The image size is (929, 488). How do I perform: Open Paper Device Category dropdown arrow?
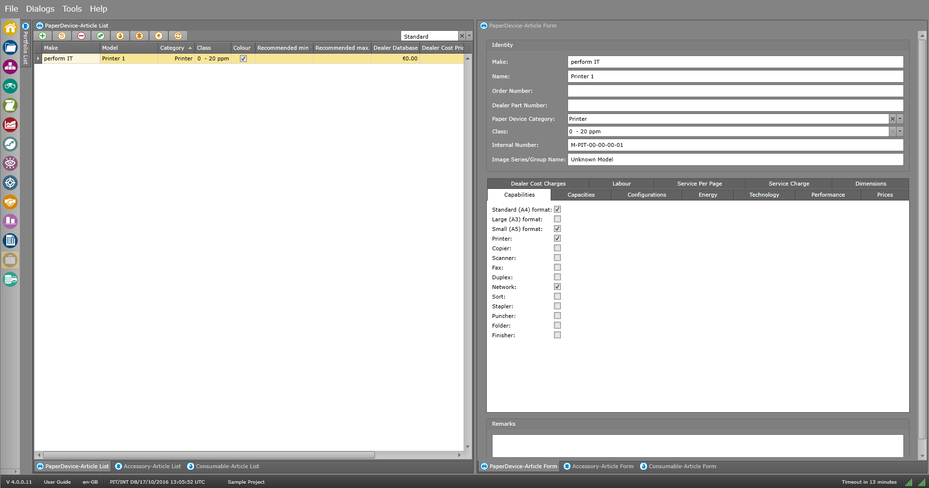point(900,119)
